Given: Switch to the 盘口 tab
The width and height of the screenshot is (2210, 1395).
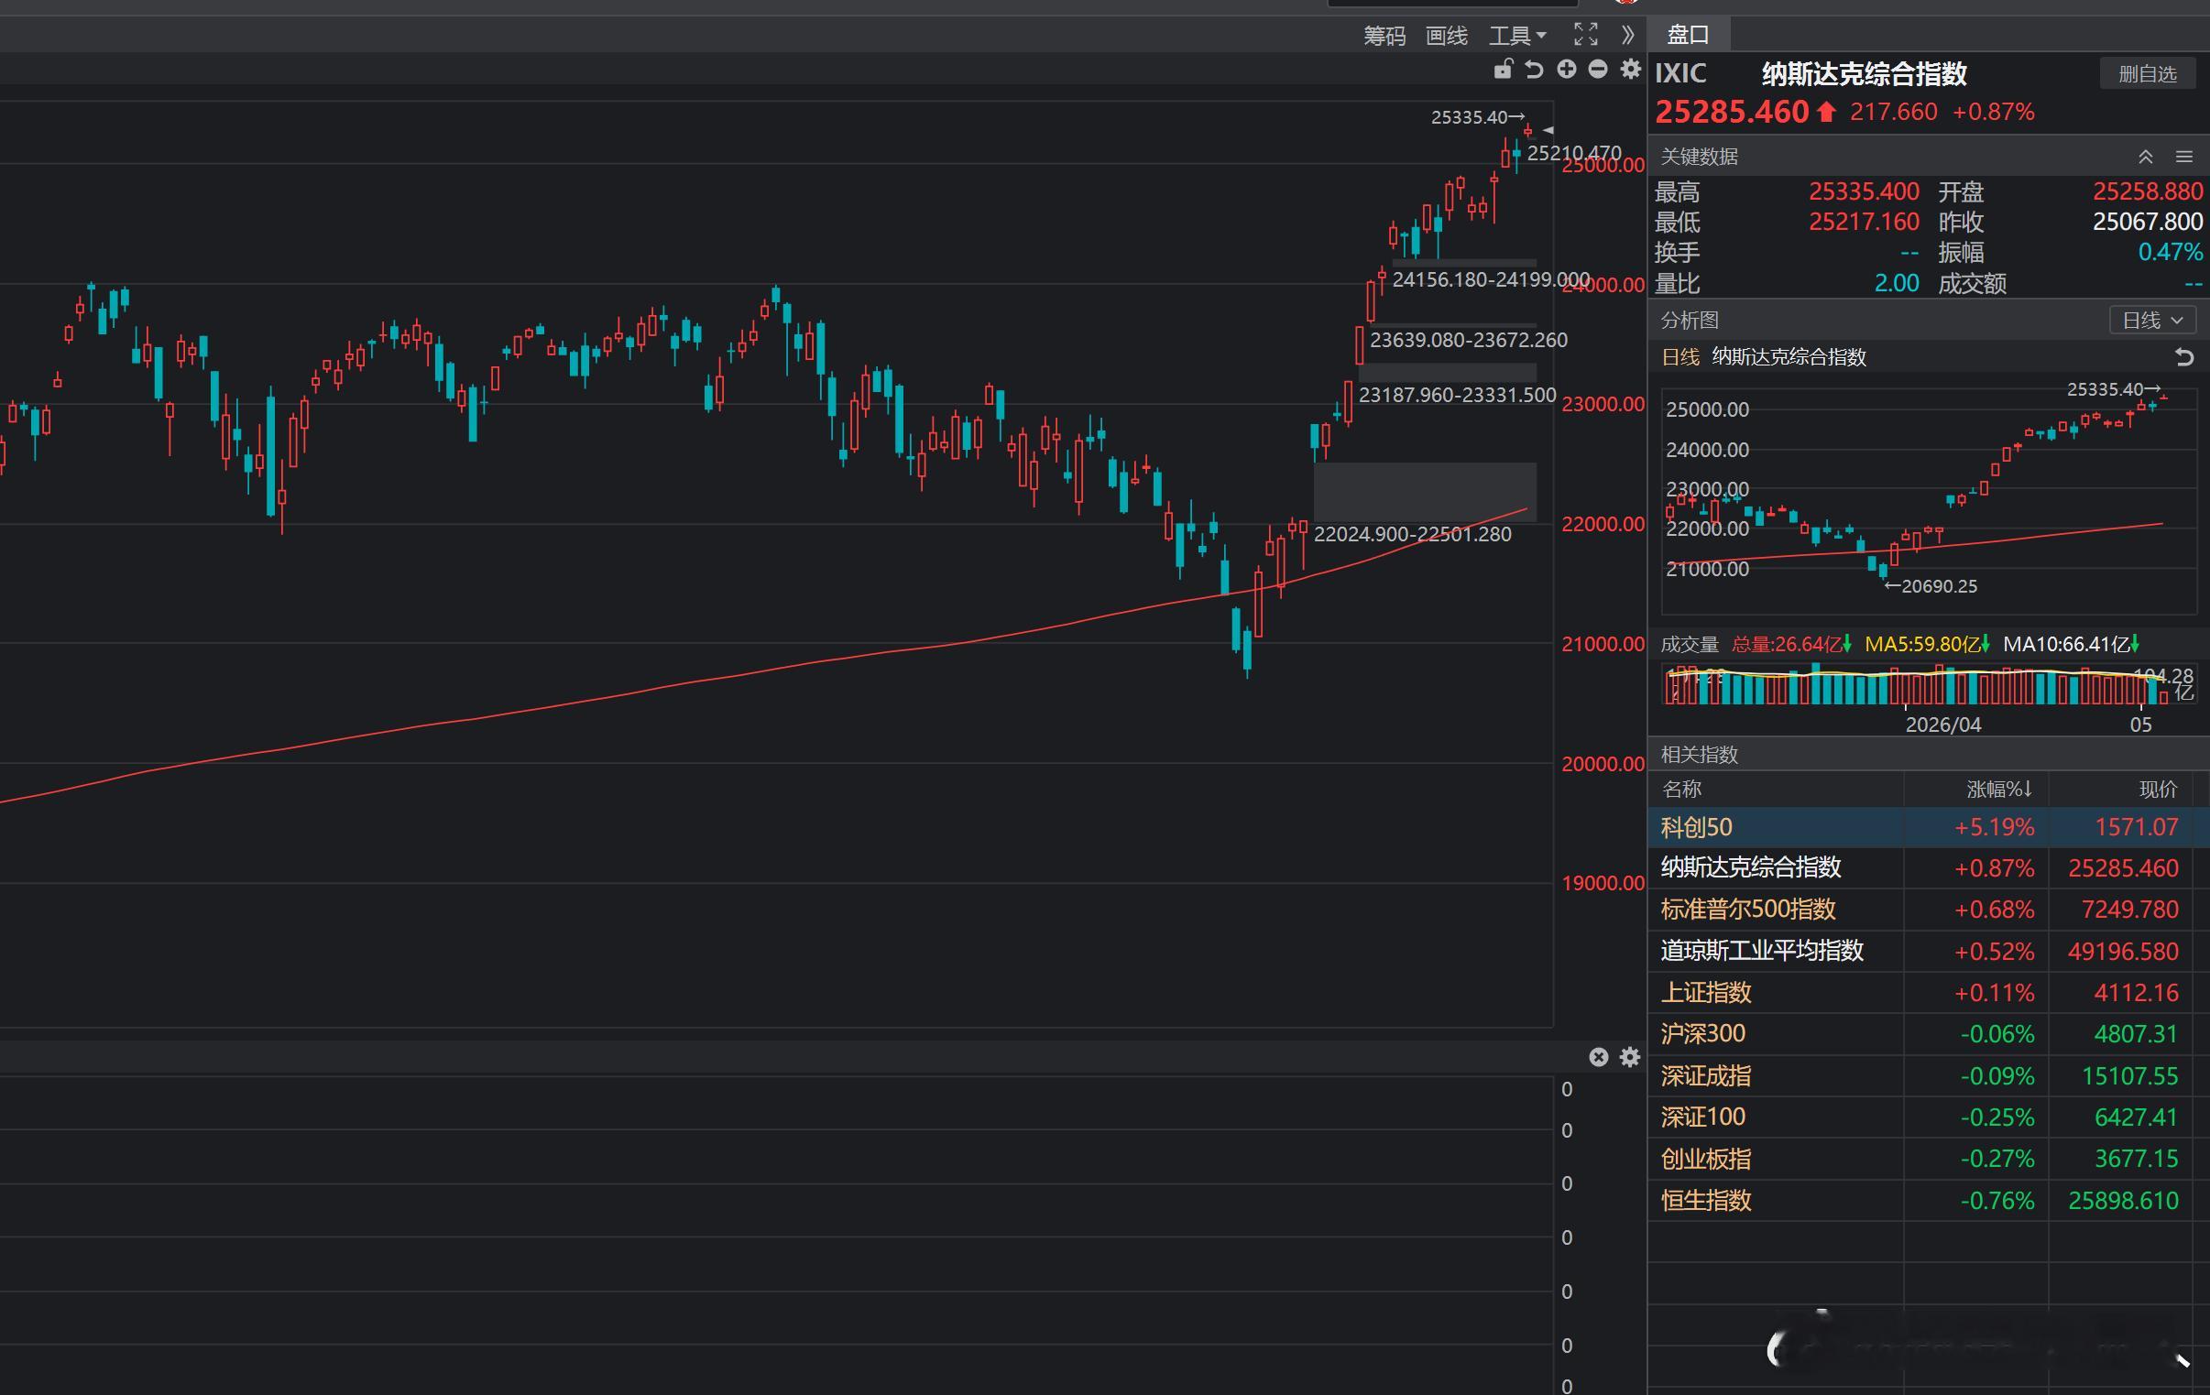Looking at the screenshot, I should point(1688,35).
